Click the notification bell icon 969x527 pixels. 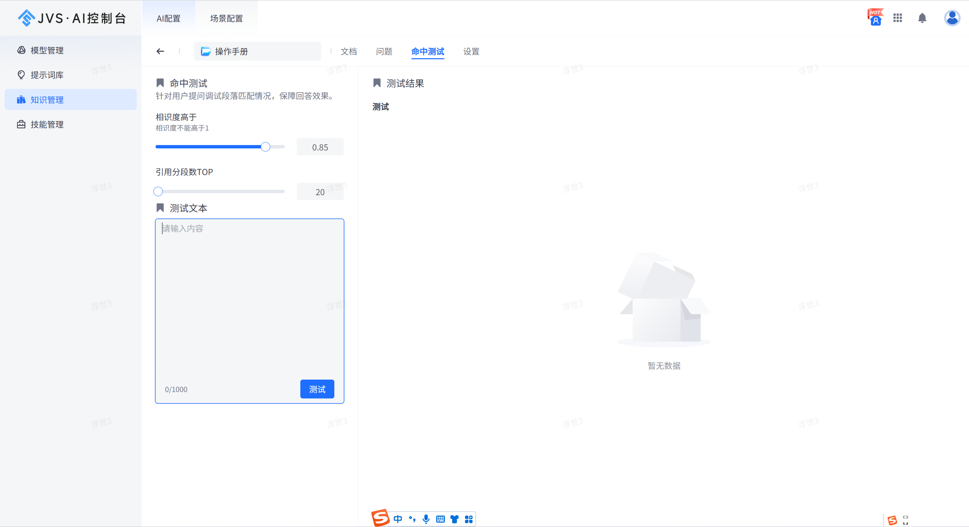(x=922, y=17)
